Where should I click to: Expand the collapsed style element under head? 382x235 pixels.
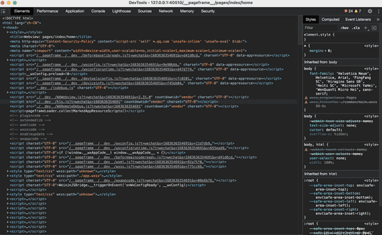pyautogui.click(x=8, y=32)
